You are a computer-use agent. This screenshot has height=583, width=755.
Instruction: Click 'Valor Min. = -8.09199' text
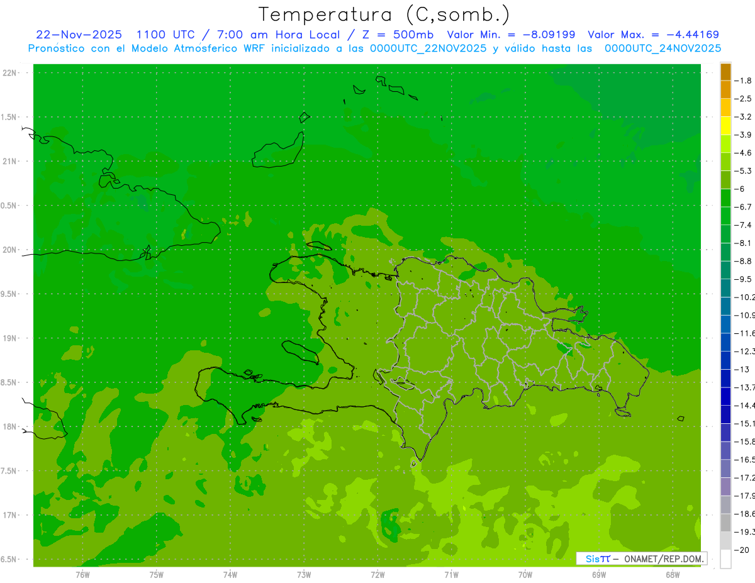coord(511,35)
